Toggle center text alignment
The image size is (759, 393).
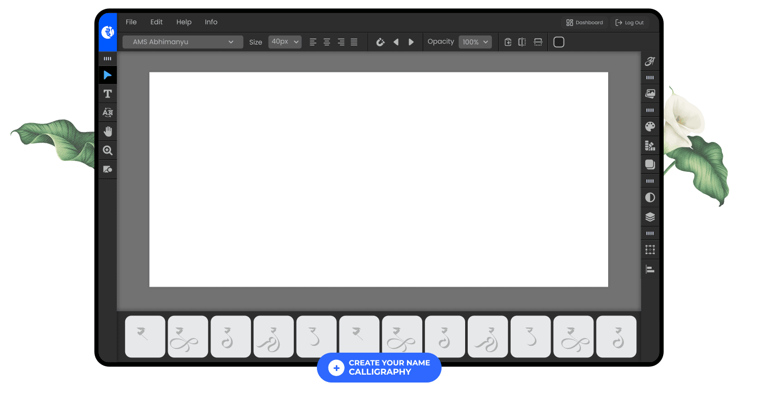pyautogui.click(x=327, y=42)
